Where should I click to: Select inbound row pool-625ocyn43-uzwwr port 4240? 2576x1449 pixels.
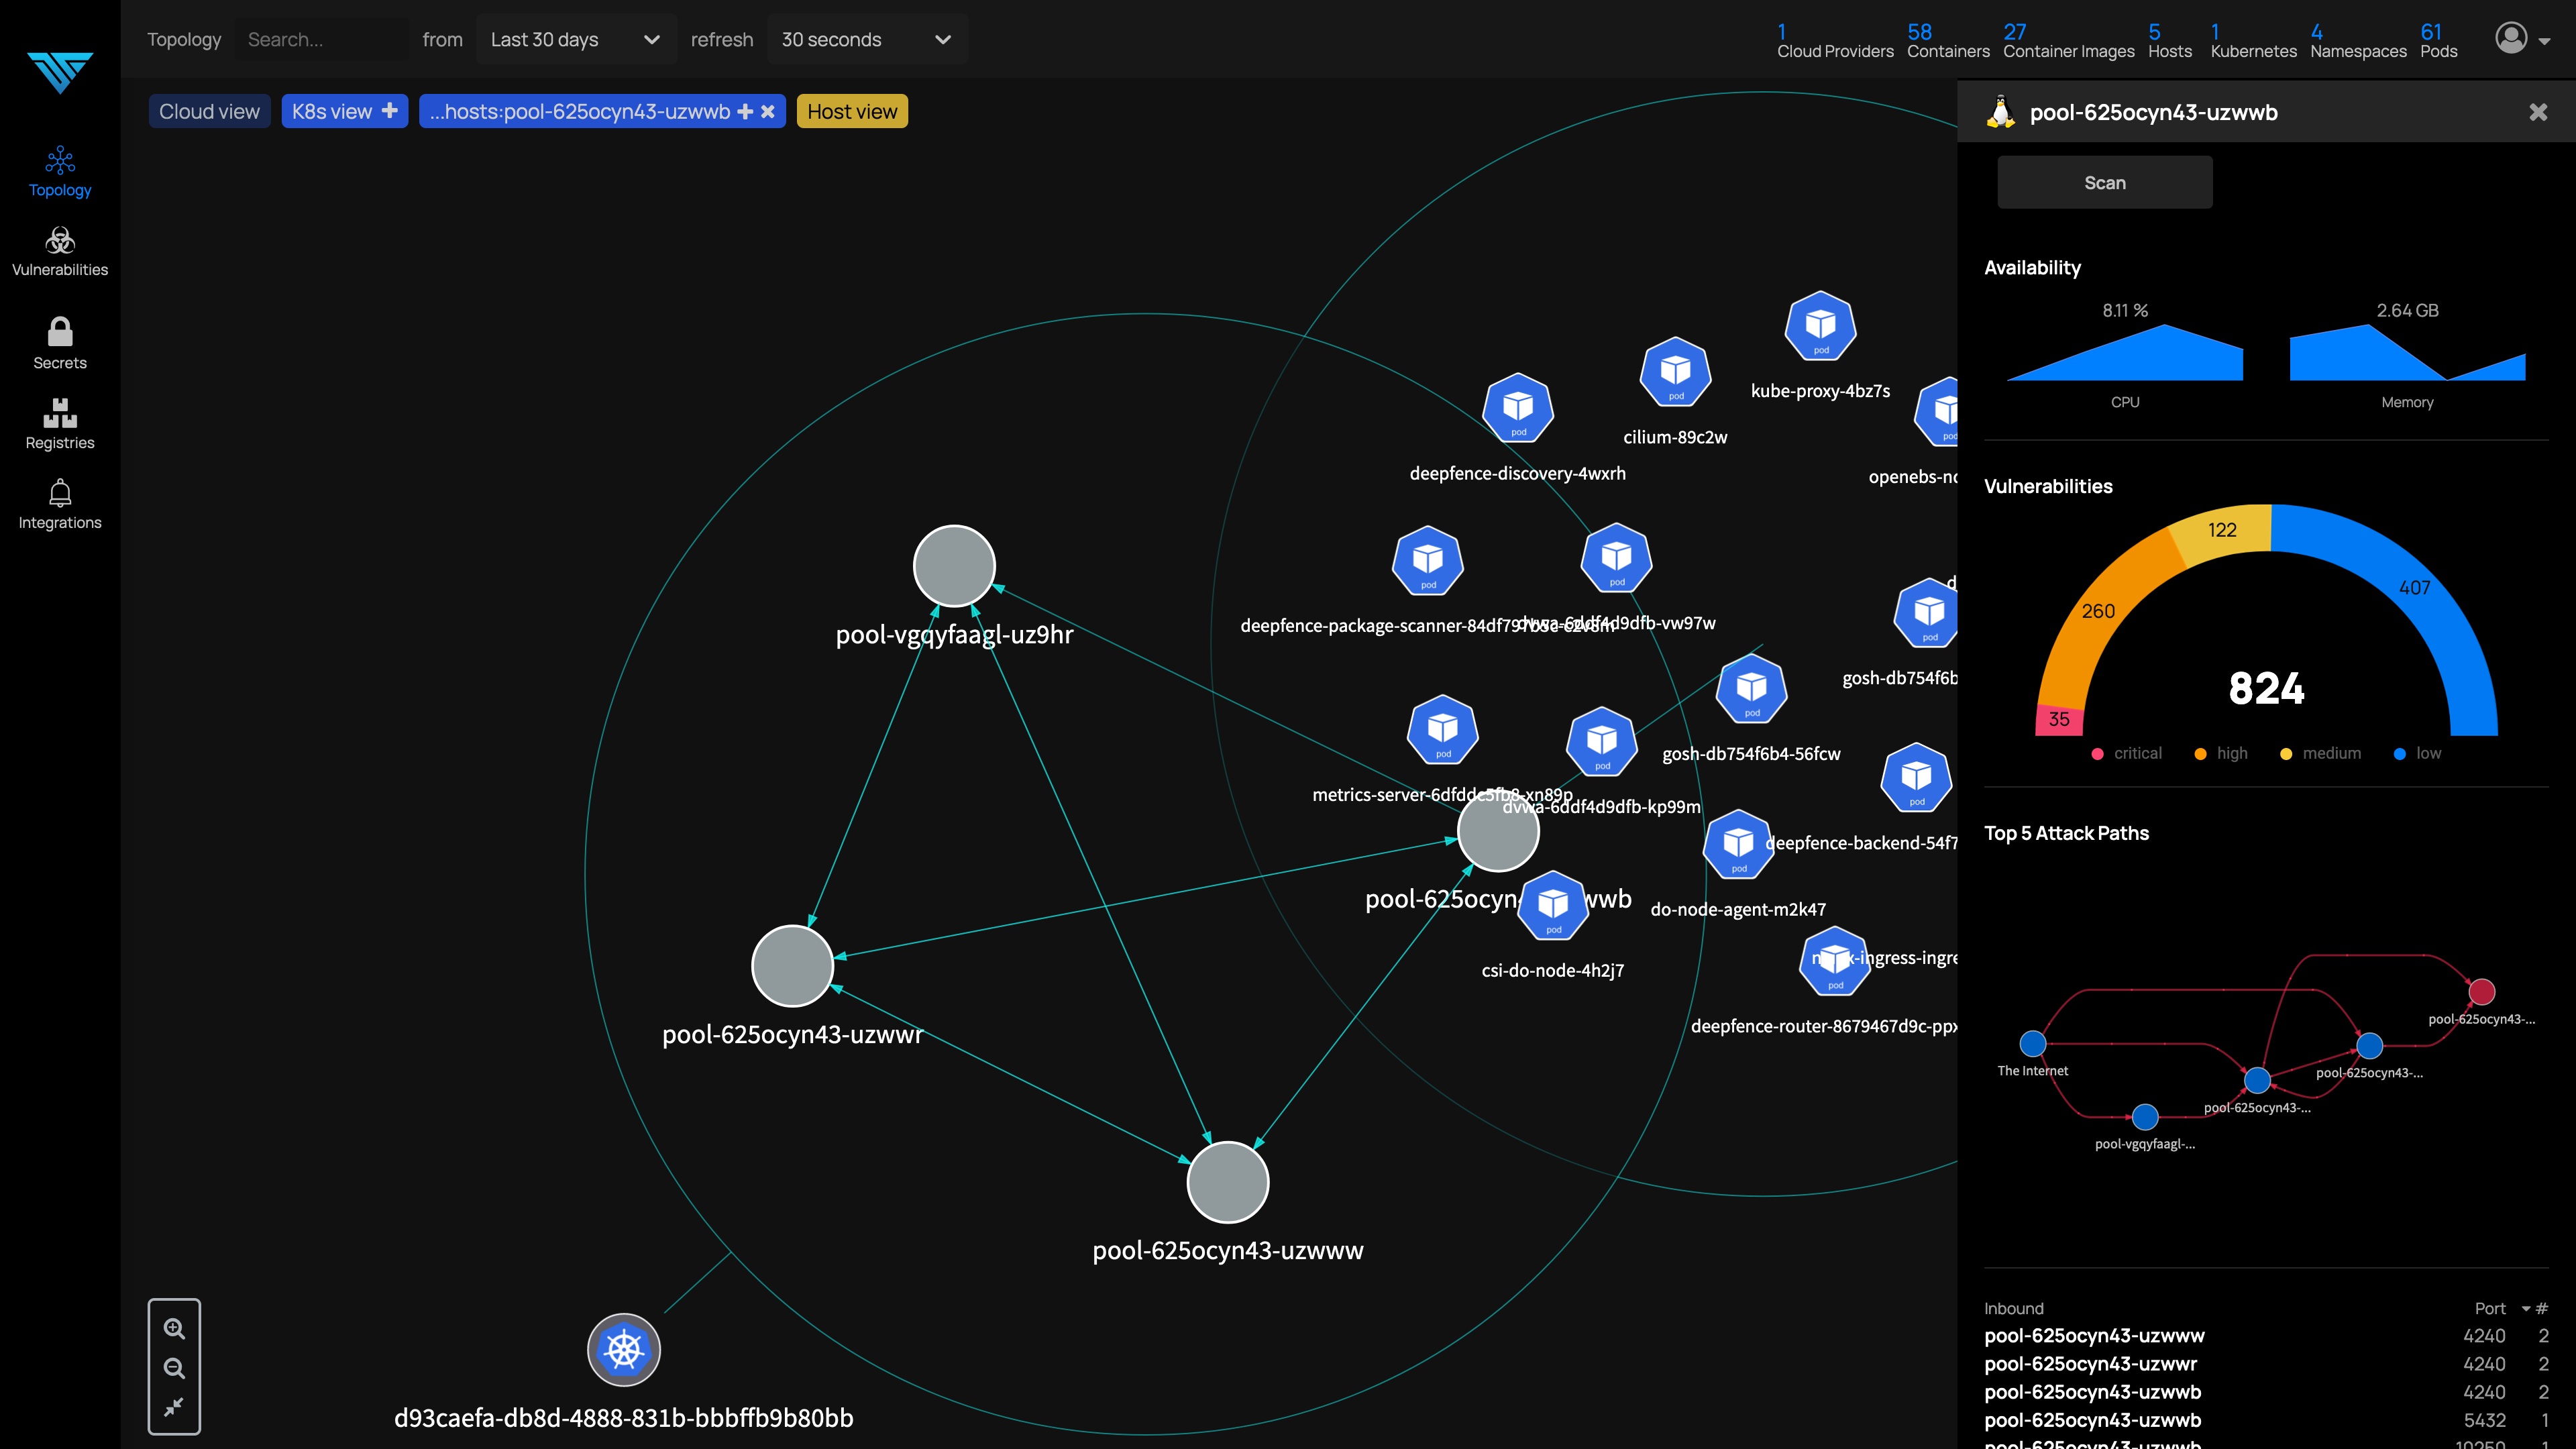click(x=2266, y=1363)
